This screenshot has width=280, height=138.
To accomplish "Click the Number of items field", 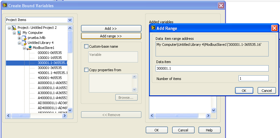I will click(x=253, y=78).
